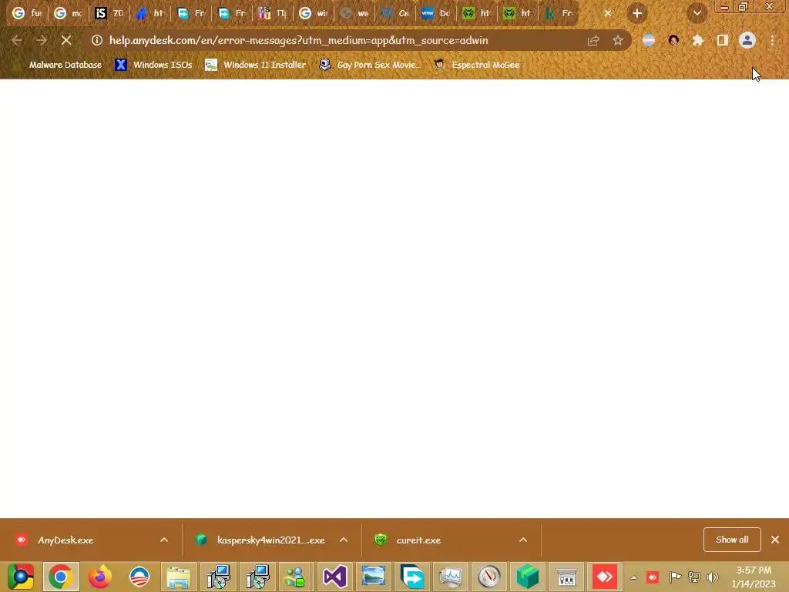Screen dimensions: 789x592
Task: Go back to the previous page
Action: tap(17, 40)
